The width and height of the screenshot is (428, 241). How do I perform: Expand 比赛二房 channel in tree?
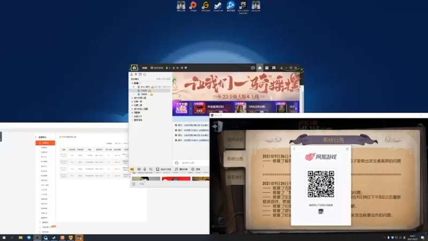132,105
